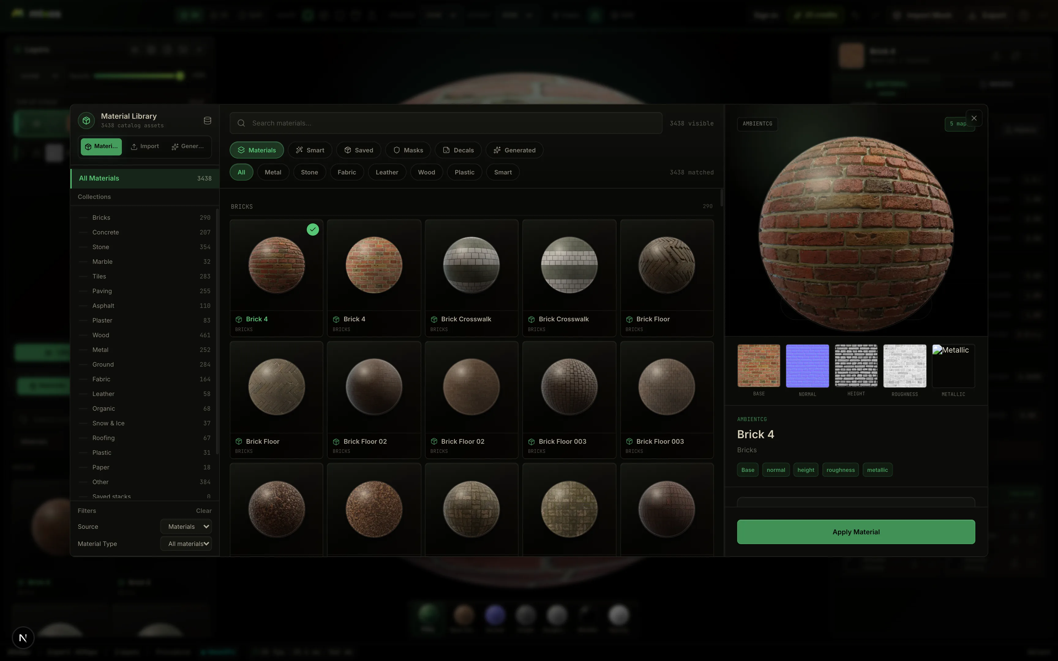1058x661 pixels.
Task: Click the Material Library cube icon
Action: pos(86,120)
